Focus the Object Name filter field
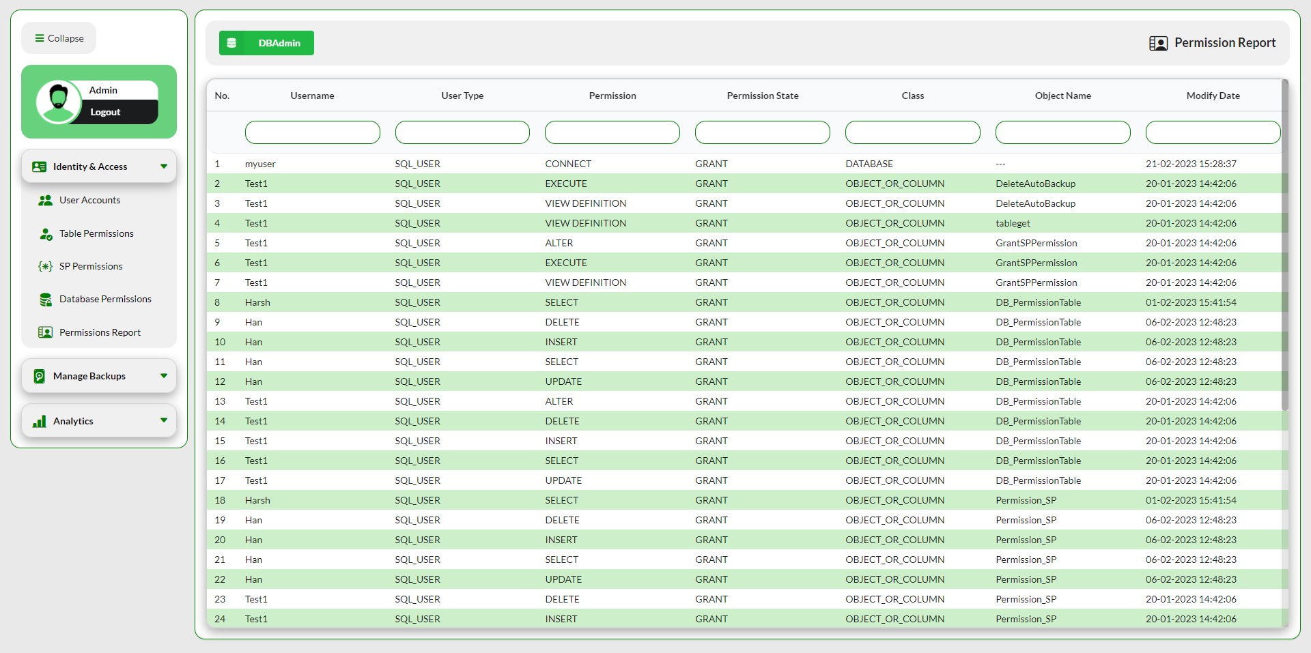Viewport: 1311px width, 653px height. point(1063,132)
